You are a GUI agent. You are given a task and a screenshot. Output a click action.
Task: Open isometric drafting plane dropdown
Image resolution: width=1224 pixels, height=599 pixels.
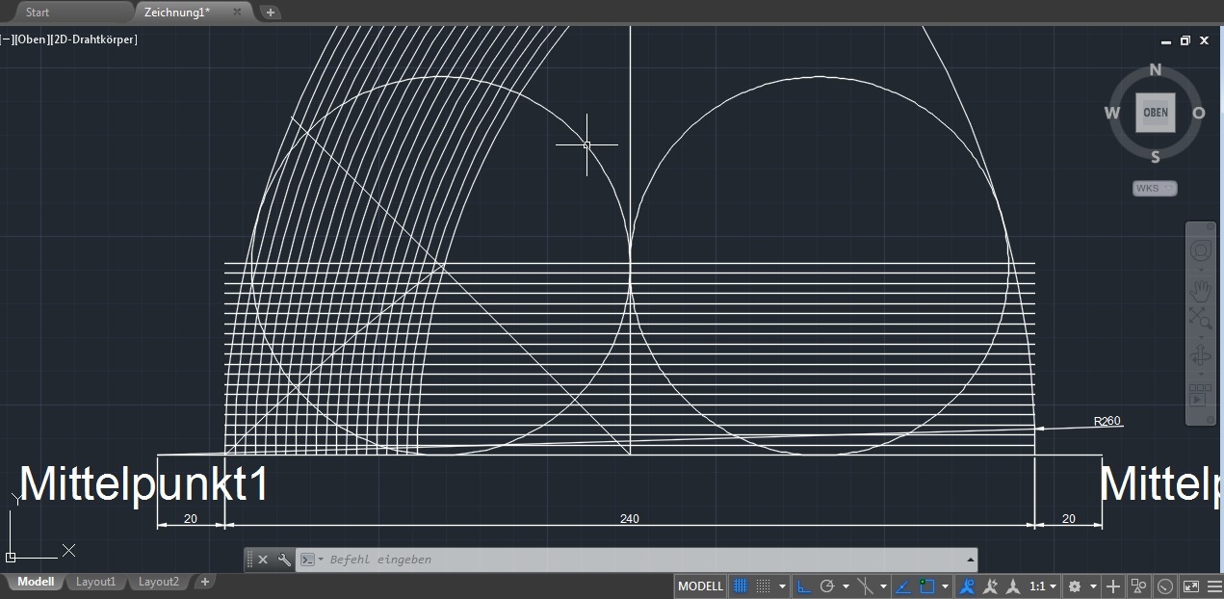tap(883, 586)
